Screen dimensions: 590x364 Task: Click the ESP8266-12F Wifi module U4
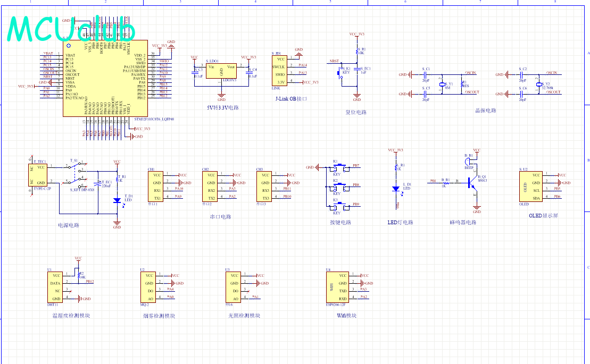(337, 287)
